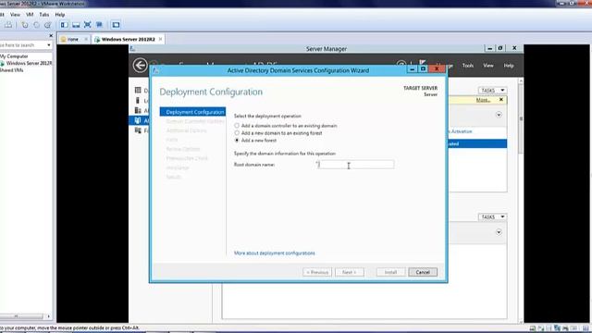Open the snapshot manager toolbar icon
The height and width of the screenshot is (333, 592).
[x=47, y=25]
